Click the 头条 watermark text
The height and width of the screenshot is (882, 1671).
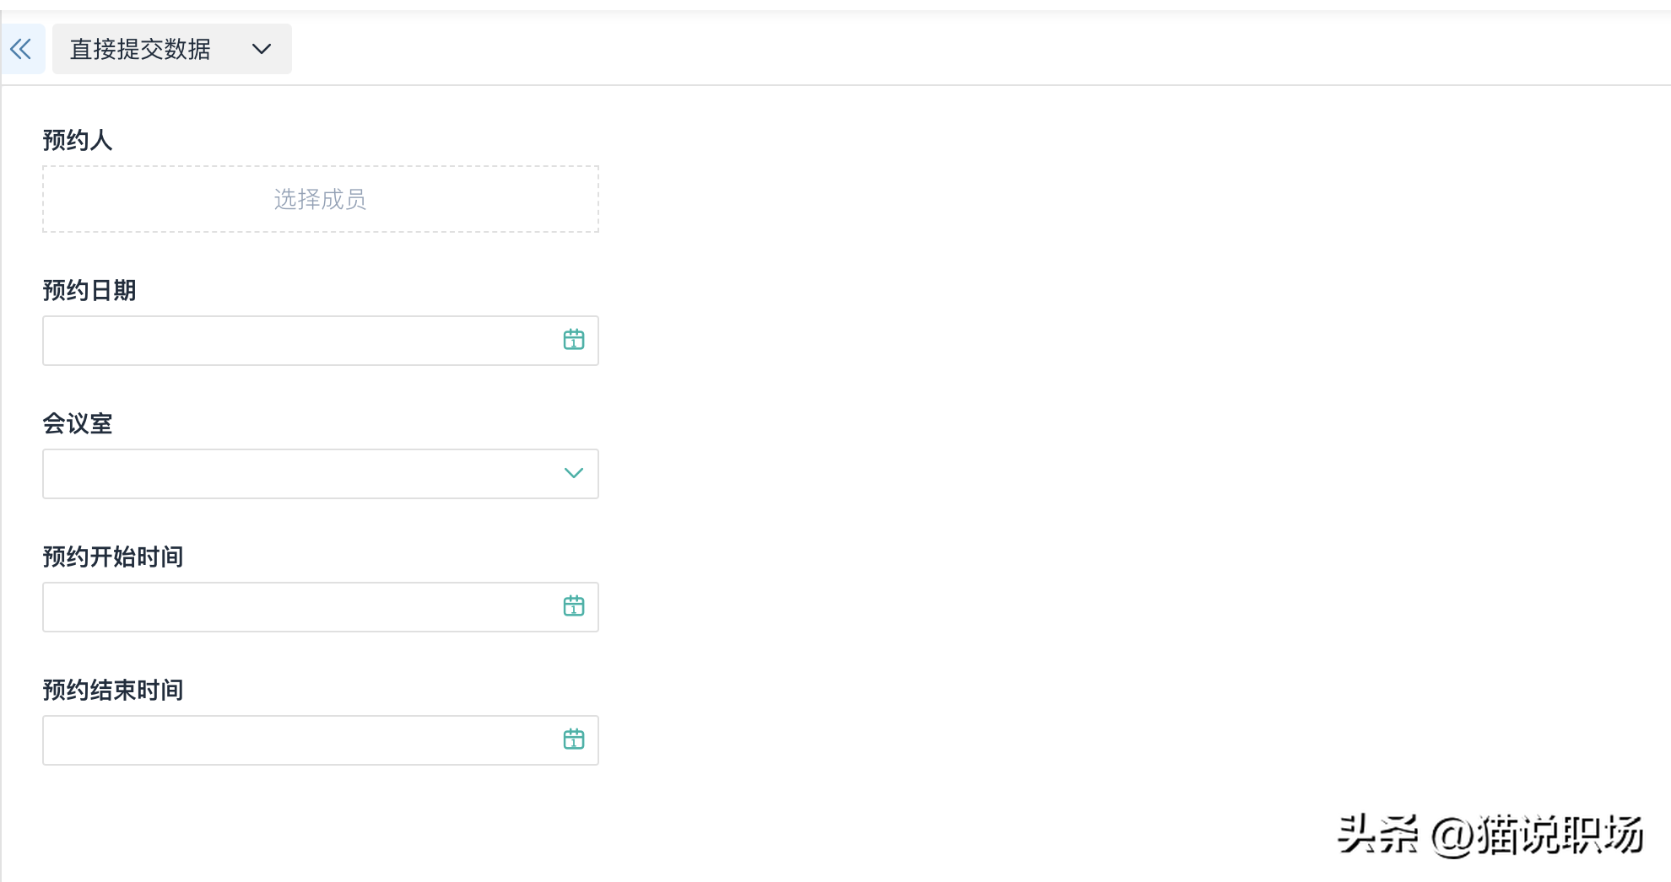[x=1377, y=835]
